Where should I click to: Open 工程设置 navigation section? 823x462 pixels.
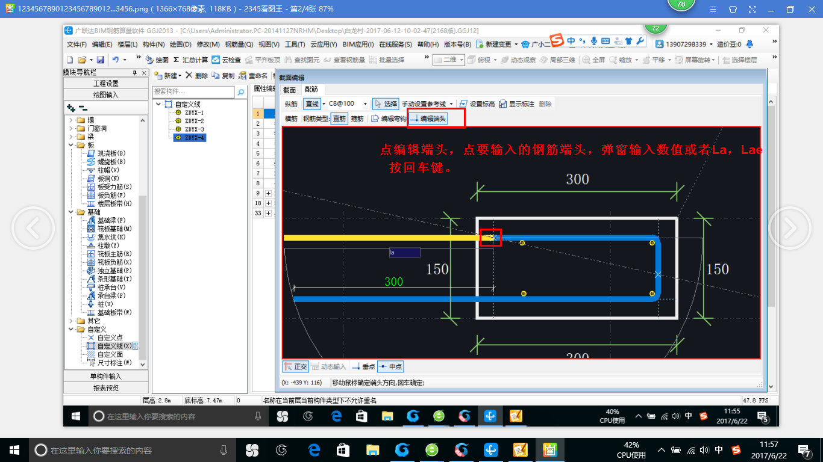coord(106,84)
